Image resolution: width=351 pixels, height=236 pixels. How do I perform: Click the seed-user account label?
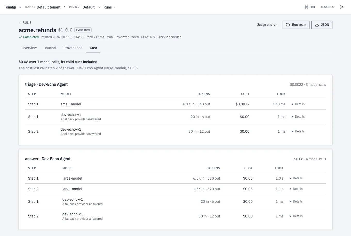pos(327,7)
